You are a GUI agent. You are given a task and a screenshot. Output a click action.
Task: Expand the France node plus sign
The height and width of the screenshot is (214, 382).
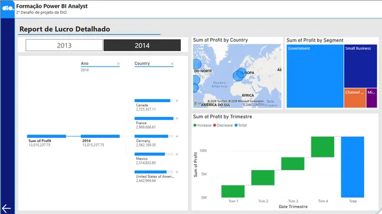pyautogui.click(x=177, y=118)
